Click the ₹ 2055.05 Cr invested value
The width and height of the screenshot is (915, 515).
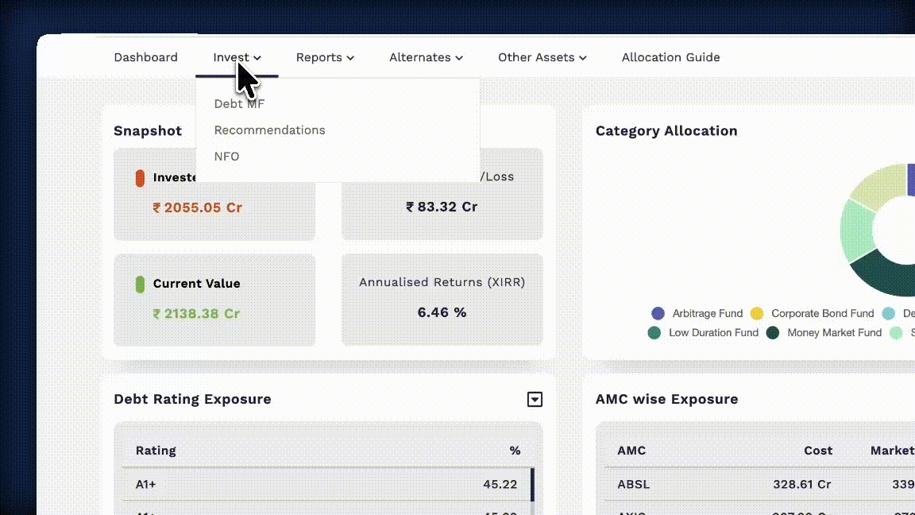click(x=197, y=208)
